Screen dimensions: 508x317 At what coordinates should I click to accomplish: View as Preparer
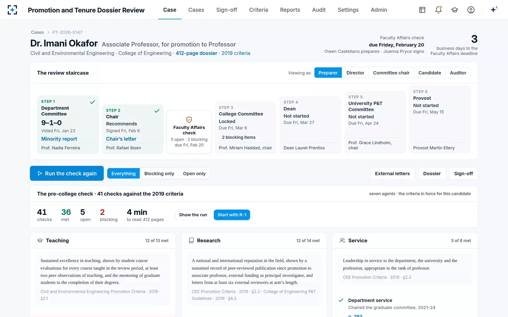[x=328, y=73]
